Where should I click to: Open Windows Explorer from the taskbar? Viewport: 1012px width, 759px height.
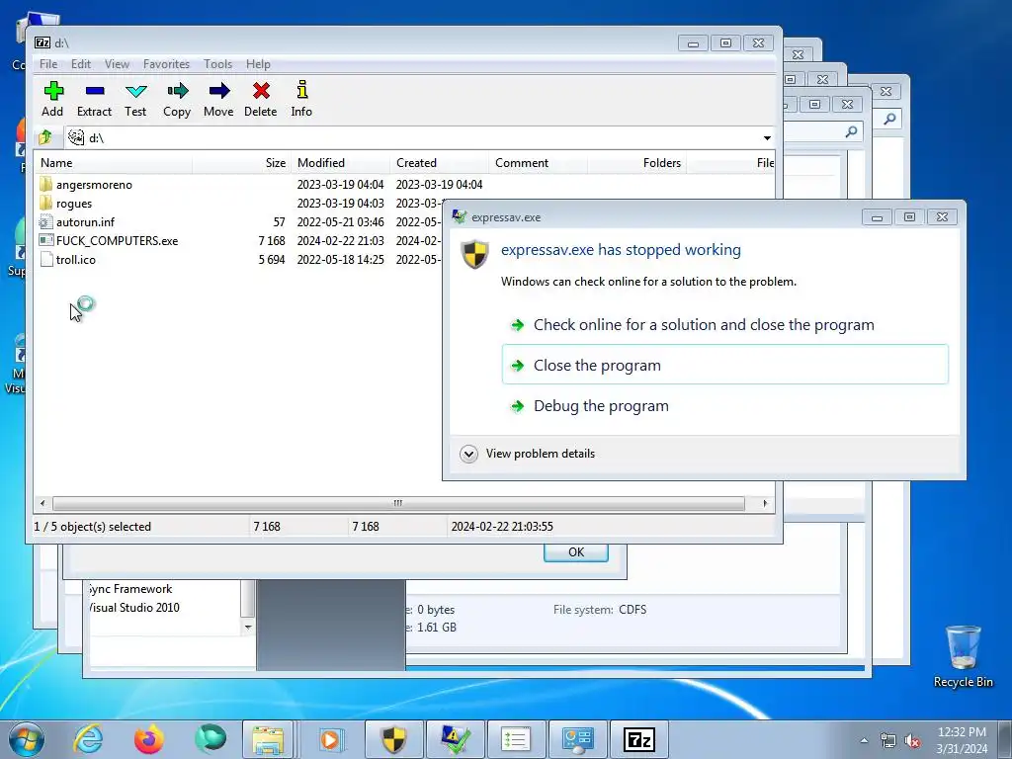pos(268,739)
